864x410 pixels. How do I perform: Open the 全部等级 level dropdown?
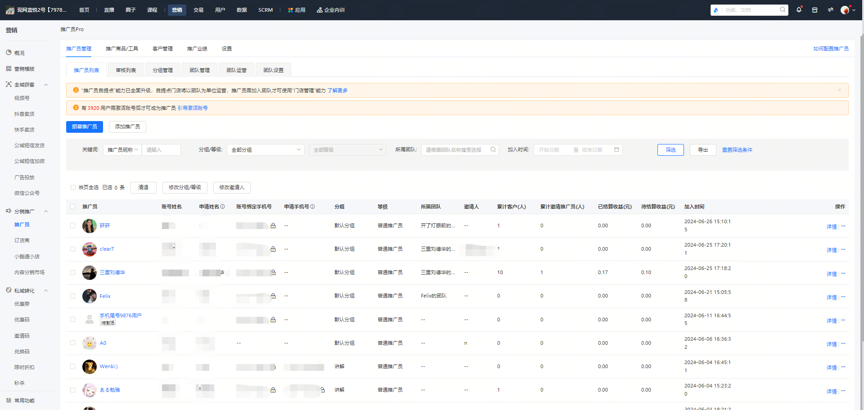347,150
